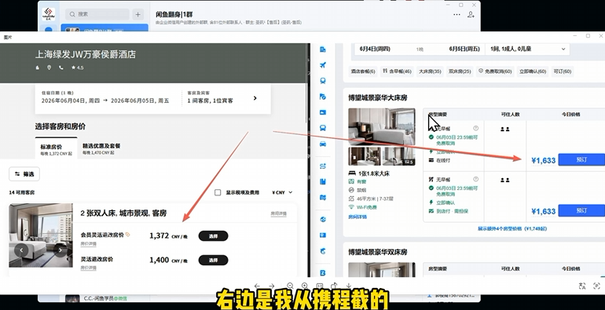This screenshot has width=605, height=310.
Task: Toggle the 免费取消(60) filter chip
Action: pos(495,71)
